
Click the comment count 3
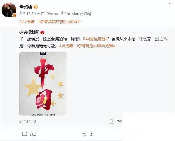tap(91, 134)
